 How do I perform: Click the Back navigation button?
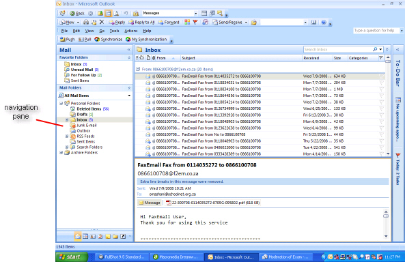tap(77, 13)
